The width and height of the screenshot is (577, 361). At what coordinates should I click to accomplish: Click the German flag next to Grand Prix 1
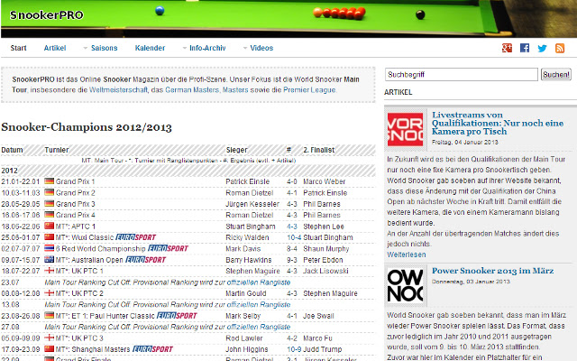coord(49,181)
